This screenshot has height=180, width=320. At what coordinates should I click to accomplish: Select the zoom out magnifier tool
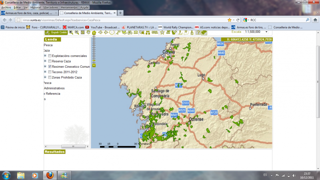click(76, 32)
